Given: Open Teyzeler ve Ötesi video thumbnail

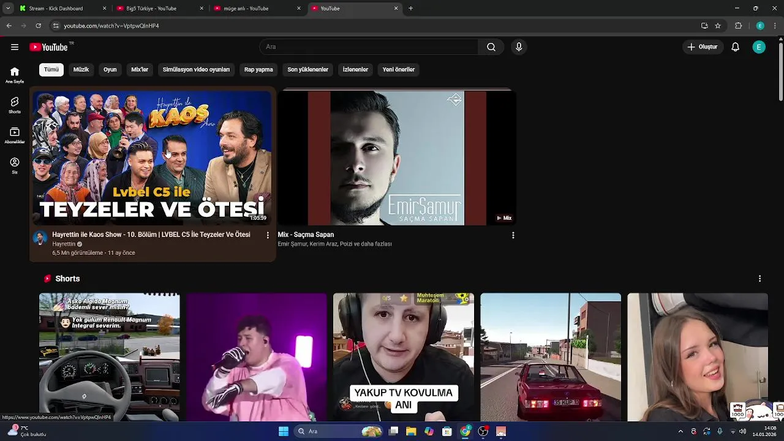Looking at the screenshot, I should click(x=152, y=158).
